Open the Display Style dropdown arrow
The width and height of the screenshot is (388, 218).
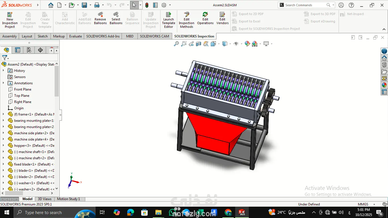(230, 44)
